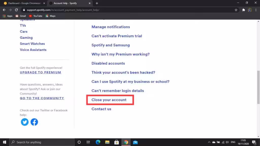Click the browser forward arrow
260x146 pixels.
pyautogui.click(x=10, y=10)
